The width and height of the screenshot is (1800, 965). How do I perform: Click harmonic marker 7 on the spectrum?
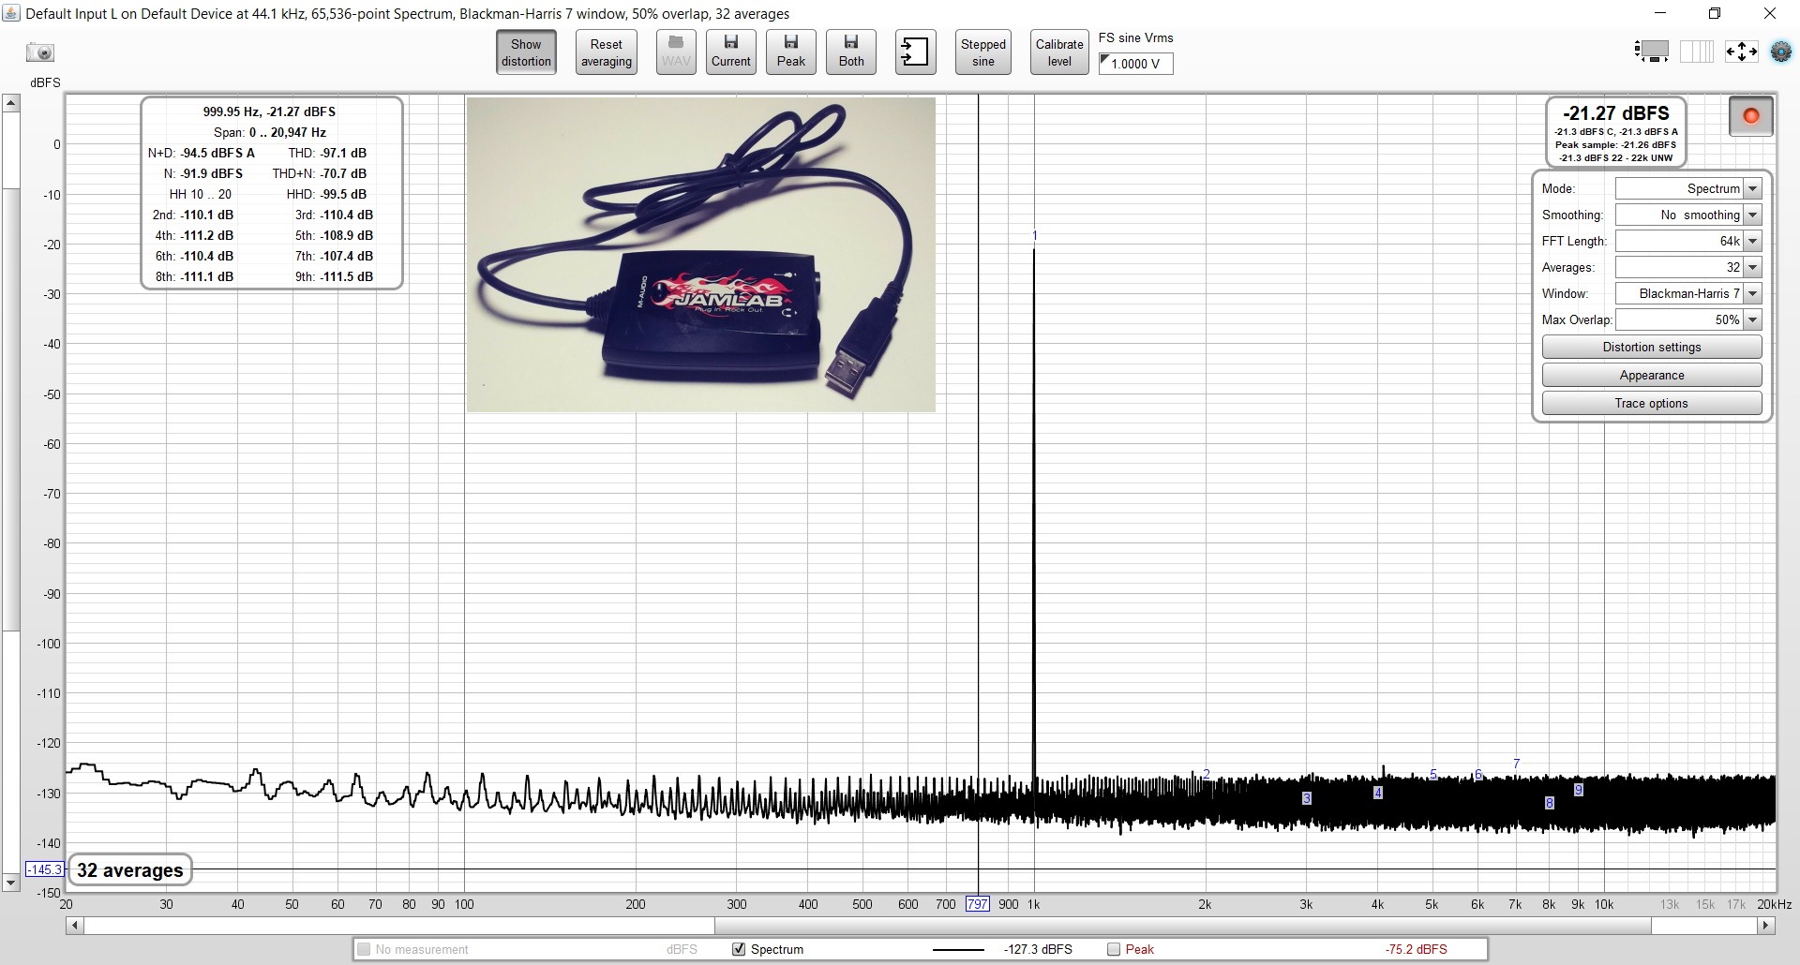1516,765
